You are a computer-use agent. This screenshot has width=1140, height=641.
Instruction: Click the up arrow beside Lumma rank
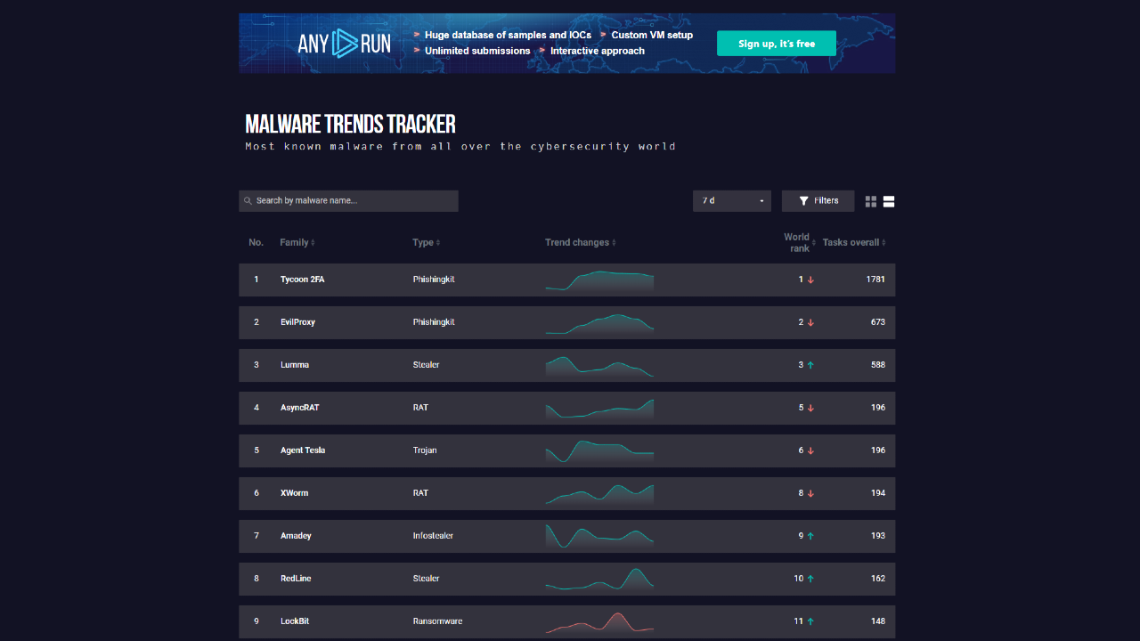pos(810,365)
